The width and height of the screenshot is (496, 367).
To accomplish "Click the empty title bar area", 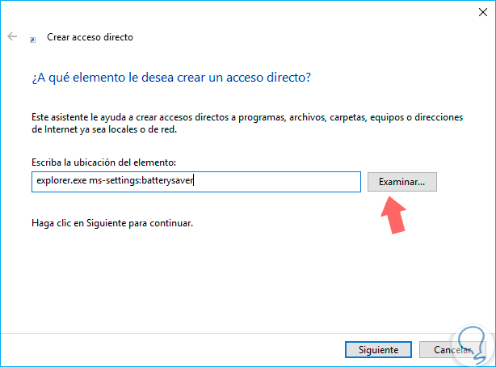I will tap(242, 11).
